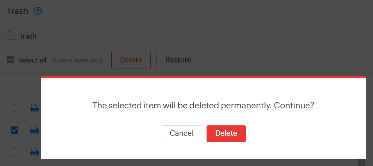The image size is (373, 166).
Task: Click the dialog's permanent deletion warning message
Action: 203,105
